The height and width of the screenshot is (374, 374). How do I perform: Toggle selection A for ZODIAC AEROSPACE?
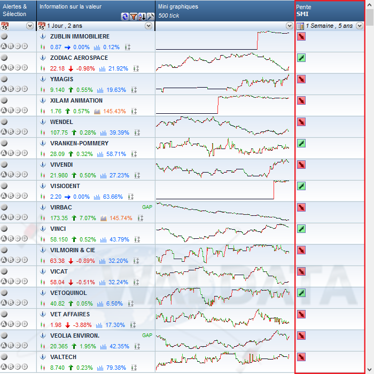tap(4, 68)
